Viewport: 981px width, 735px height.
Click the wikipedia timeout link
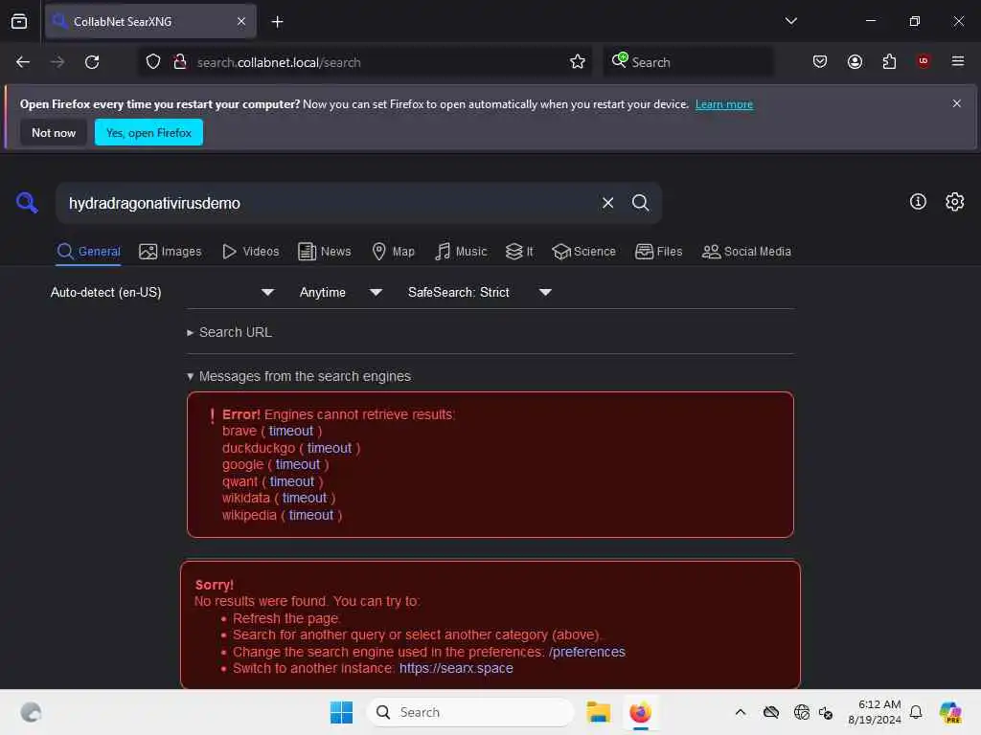(311, 515)
